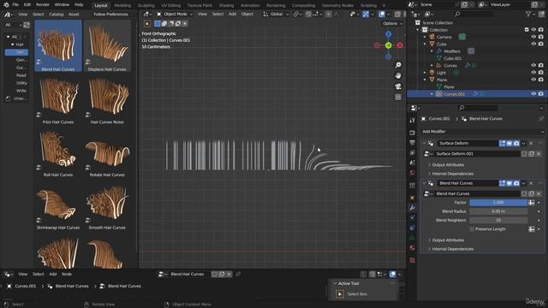Click the green Y axis on navigation gizmo
548x308 pixels.
388,45
